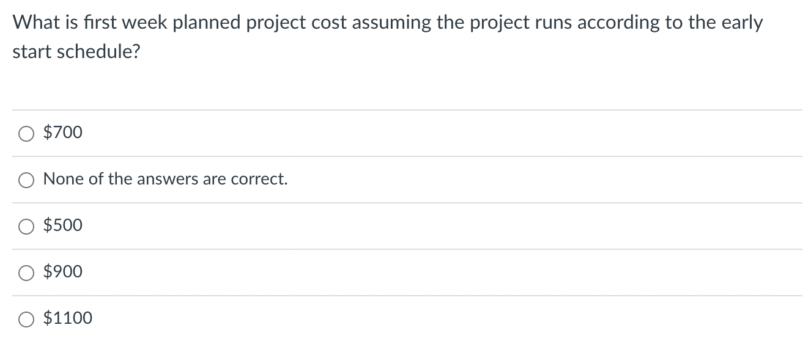This screenshot has height=347, width=811.
Task: Mark the $500 radio button
Action: (26, 226)
